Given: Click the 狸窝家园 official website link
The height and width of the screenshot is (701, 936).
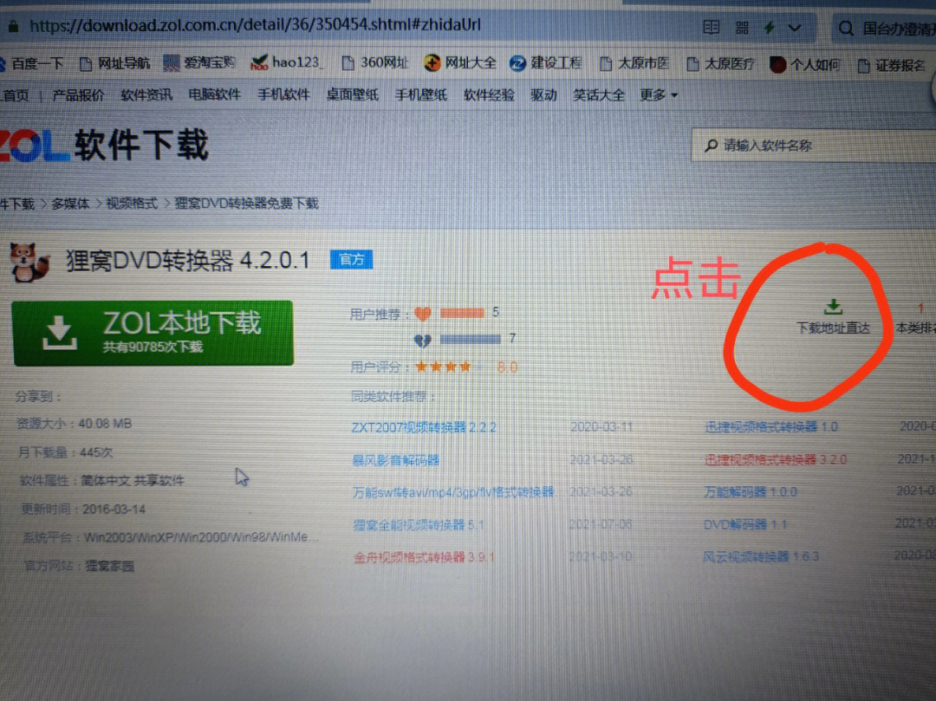Looking at the screenshot, I should point(109,566).
